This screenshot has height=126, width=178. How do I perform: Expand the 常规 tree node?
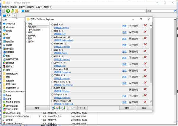(27, 24)
